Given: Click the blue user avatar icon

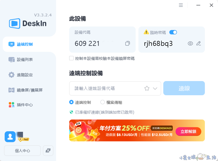Looking at the screenshot, I should (x=10, y=137).
